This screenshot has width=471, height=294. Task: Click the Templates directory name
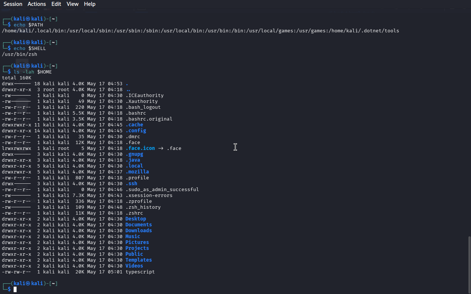coord(139,260)
